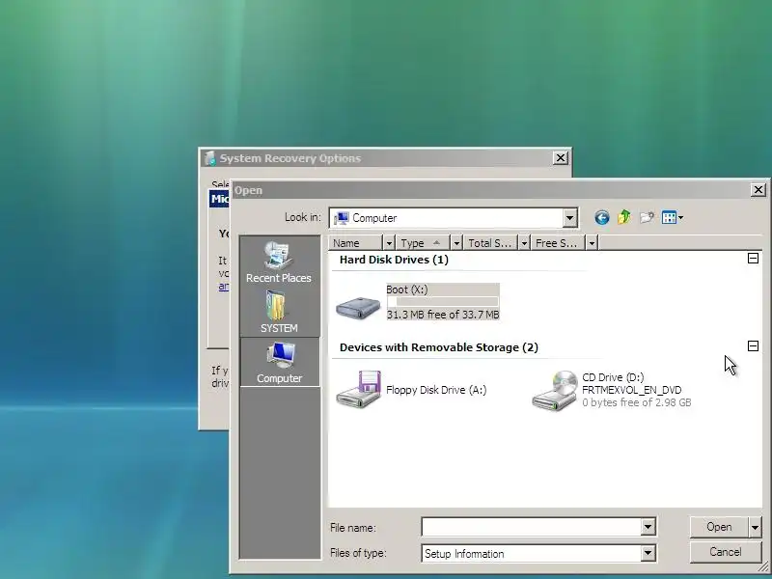Click the Boot (X:) free space bar

pyautogui.click(x=443, y=302)
